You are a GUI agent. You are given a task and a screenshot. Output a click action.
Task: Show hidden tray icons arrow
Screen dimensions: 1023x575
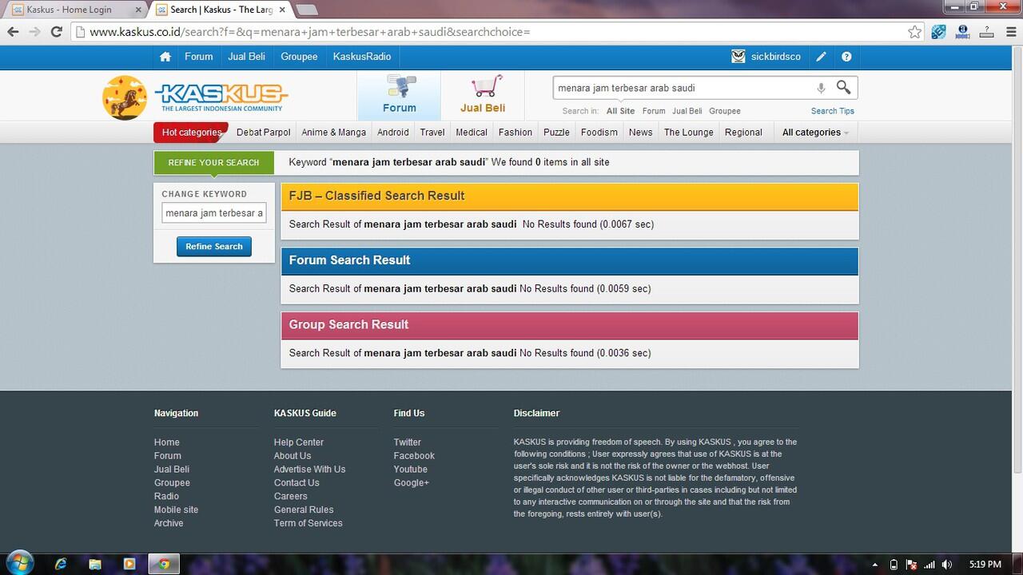[875, 565]
